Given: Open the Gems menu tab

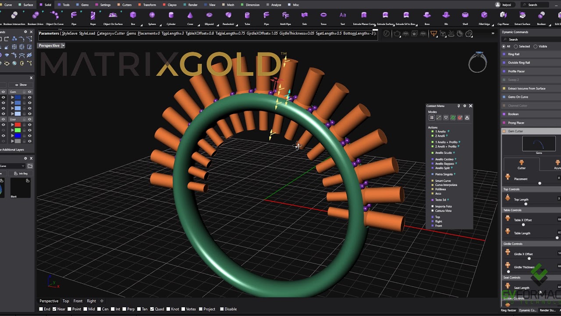Looking at the screenshot, I should pyautogui.click(x=82, y=5).
